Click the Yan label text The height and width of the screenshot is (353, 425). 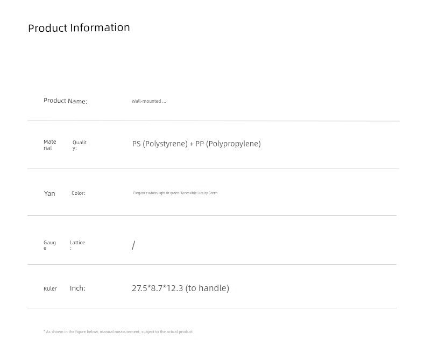(49, 193)
